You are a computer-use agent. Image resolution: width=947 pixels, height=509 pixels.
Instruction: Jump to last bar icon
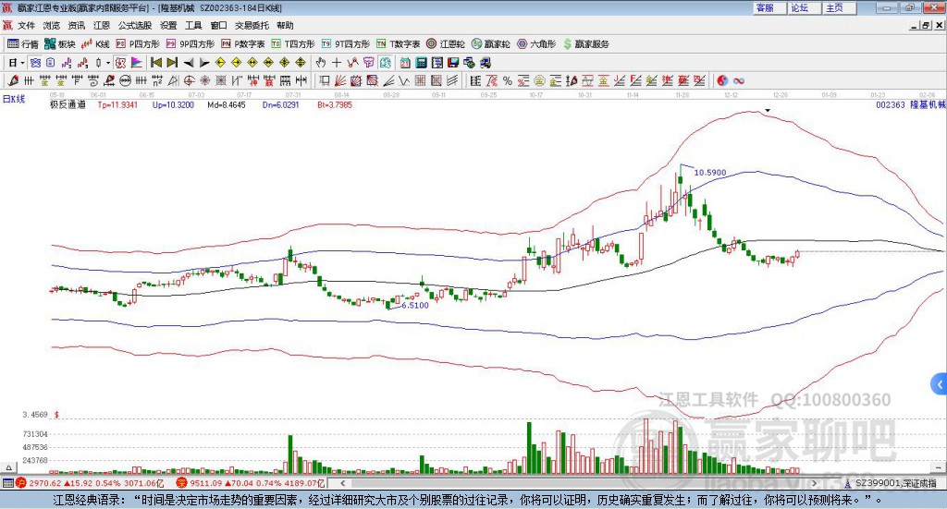172,63
